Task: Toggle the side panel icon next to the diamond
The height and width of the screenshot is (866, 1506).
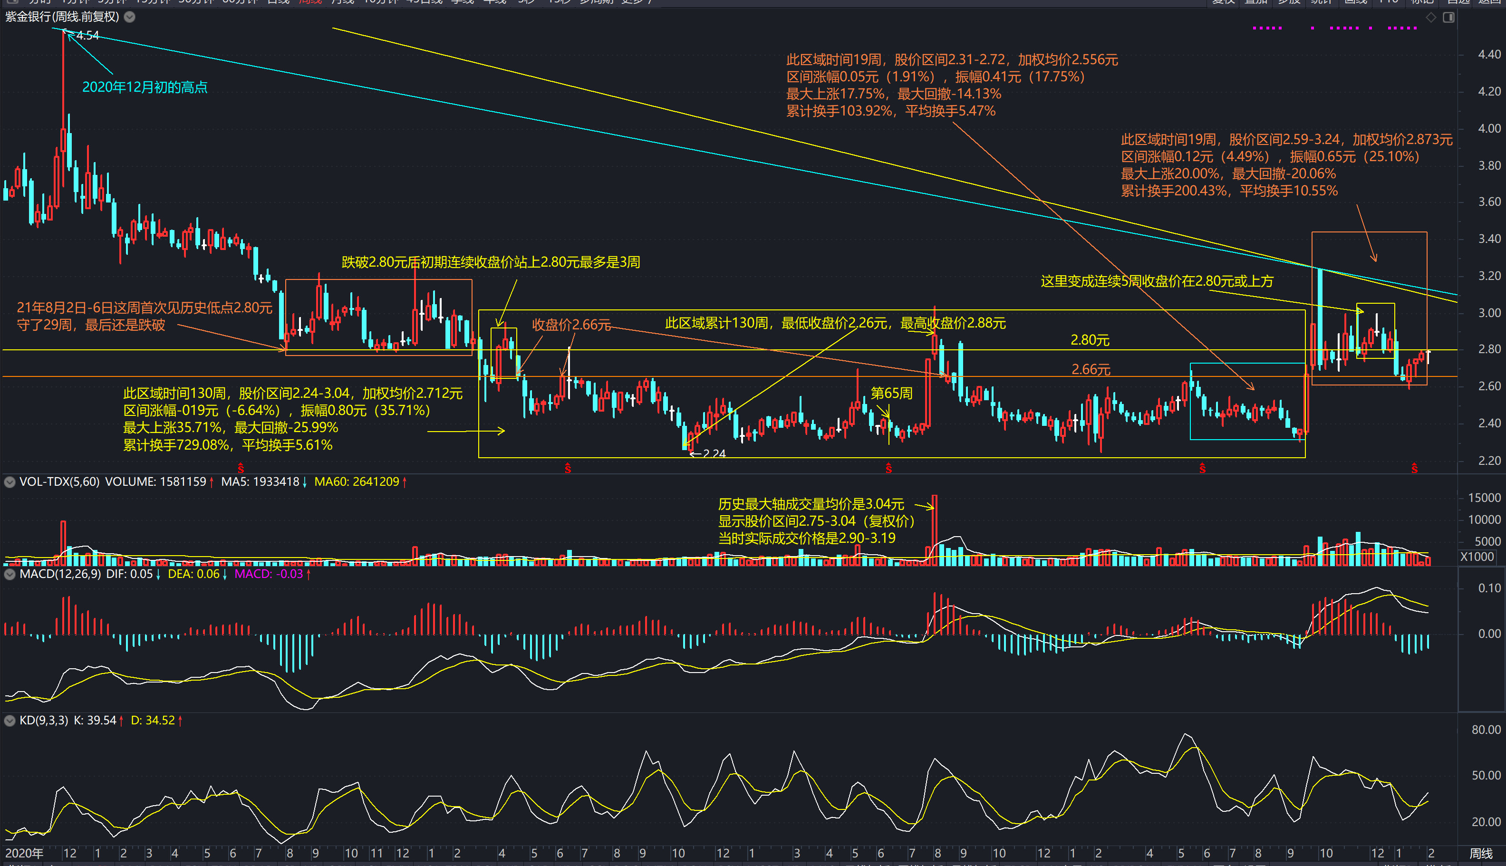Action: tap(1449, 17)
